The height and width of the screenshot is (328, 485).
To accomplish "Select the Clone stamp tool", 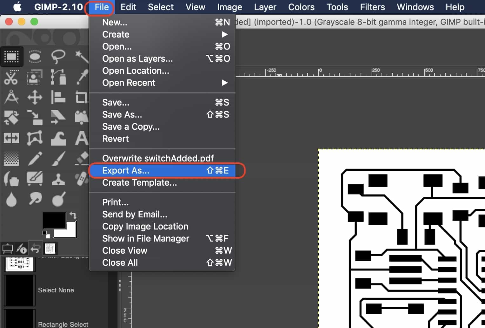I will tap(58, 179).
